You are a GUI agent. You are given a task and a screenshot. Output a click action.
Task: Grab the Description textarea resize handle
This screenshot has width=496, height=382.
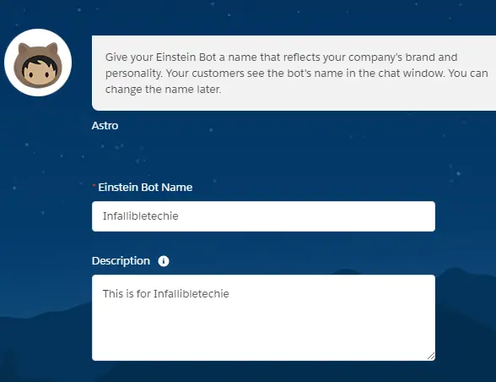(431, 357)
